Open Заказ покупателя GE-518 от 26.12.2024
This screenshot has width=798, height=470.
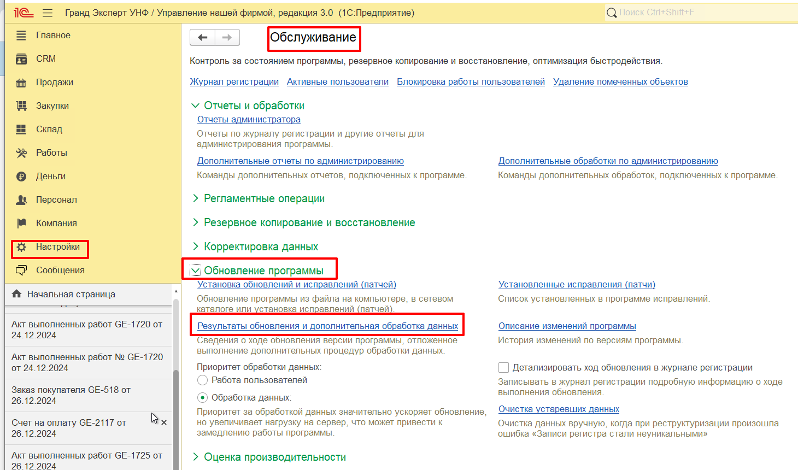pos(89,395)
